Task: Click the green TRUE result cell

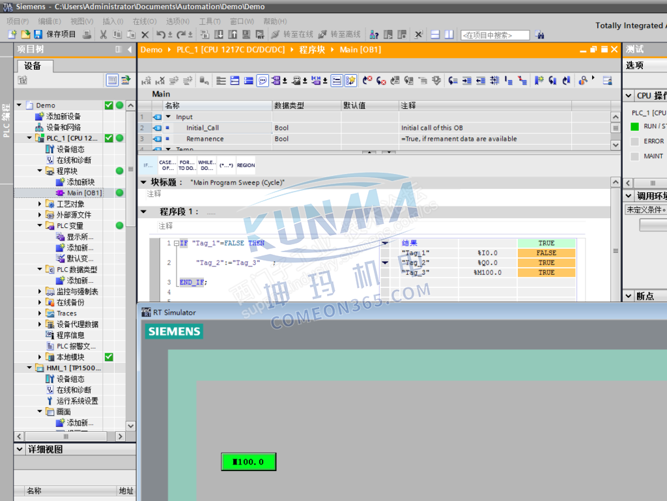Action: (546, 243)
